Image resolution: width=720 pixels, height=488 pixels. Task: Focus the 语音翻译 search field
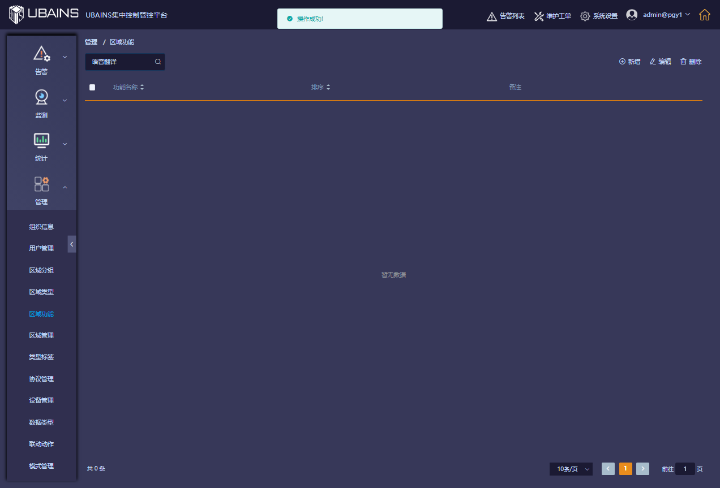coord(125,62)
